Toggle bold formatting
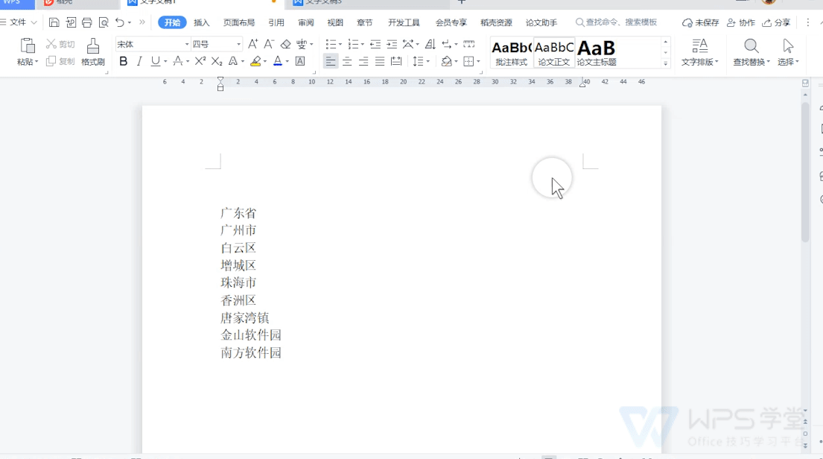This screenshot has height=459, width=823. [124, 60]
